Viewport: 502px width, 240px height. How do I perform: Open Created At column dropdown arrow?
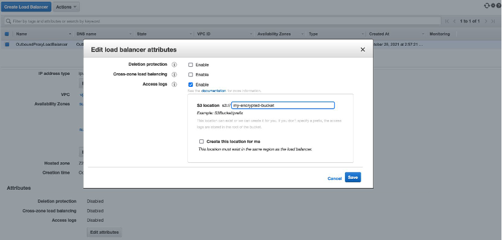423,34
